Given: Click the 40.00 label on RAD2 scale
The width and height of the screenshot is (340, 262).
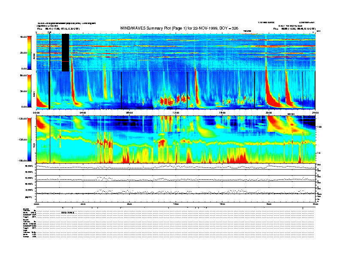Looking at the screenshot, I should pos(23,37).
